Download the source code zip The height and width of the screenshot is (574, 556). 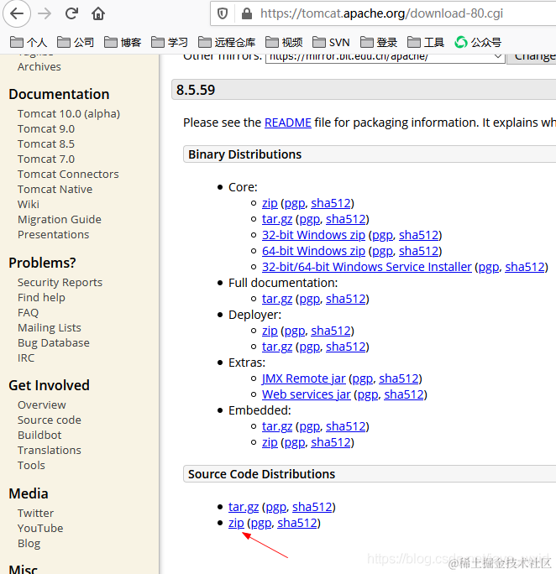[x=236, y=523]
